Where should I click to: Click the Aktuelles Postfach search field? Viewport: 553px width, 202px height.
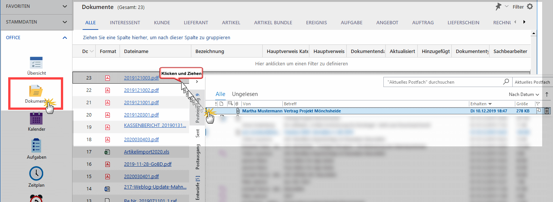[x=443, y=82]
